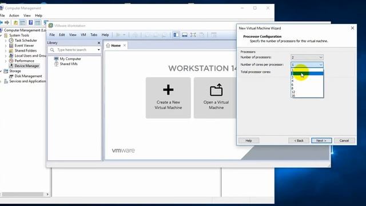This screenshot has height=206, width=366.
Task: Cancel the New Virtual Machine Wizard
Action: 344,141
